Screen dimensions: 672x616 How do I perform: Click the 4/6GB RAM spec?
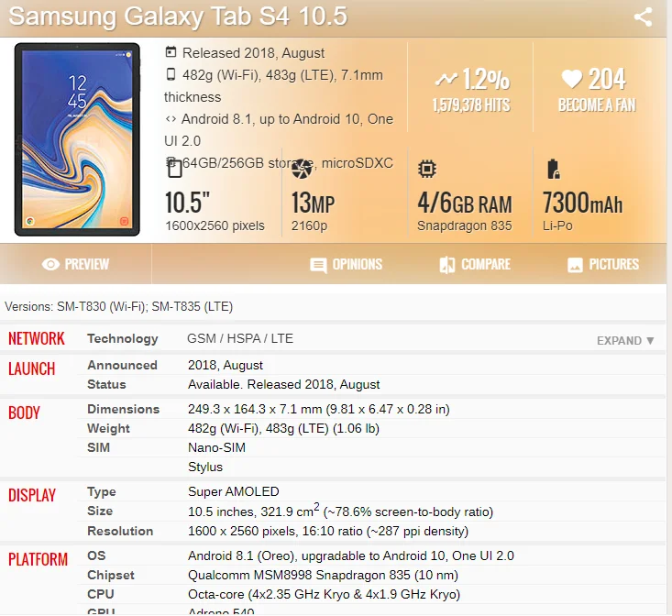click(x=465, y=203)
